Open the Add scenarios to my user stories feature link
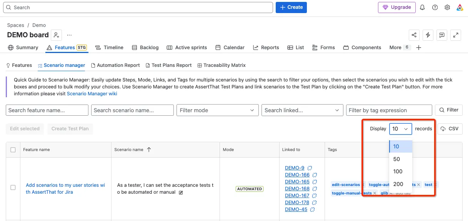Image resolution: width=468 pixels, height=221 pixels. point(65,189)
